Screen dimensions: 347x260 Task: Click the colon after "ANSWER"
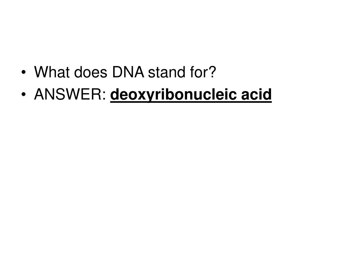click(104, 96)
